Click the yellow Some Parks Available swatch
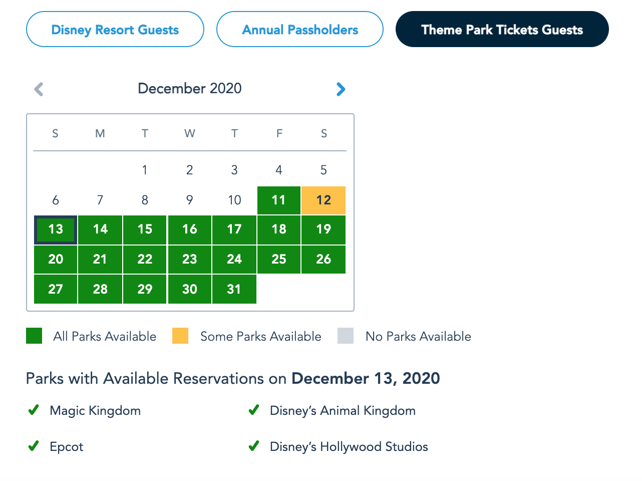642x481 pixels. pos(180,336)
